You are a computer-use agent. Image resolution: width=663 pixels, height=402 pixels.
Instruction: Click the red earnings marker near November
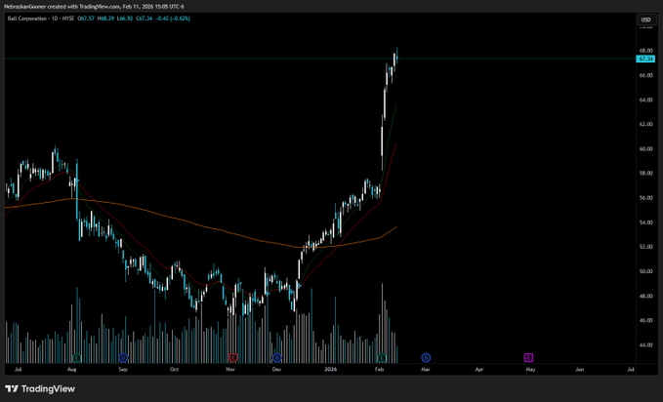pyautogui.click(x=232, y=358)
